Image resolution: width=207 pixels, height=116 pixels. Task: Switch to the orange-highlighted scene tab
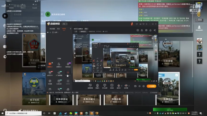point(64,29)
